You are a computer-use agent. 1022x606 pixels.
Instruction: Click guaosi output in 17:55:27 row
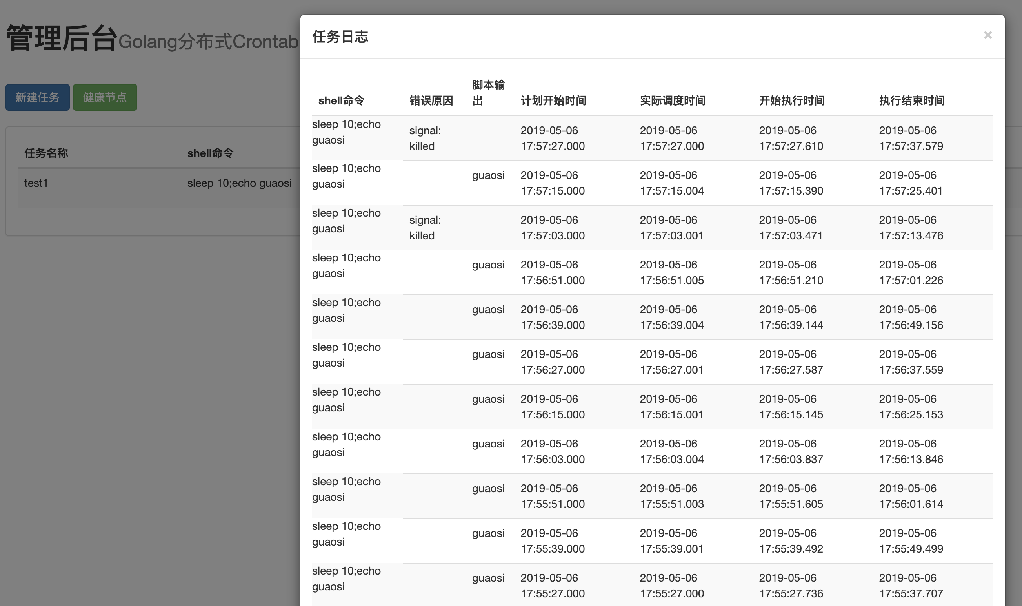tap(488, 577)
